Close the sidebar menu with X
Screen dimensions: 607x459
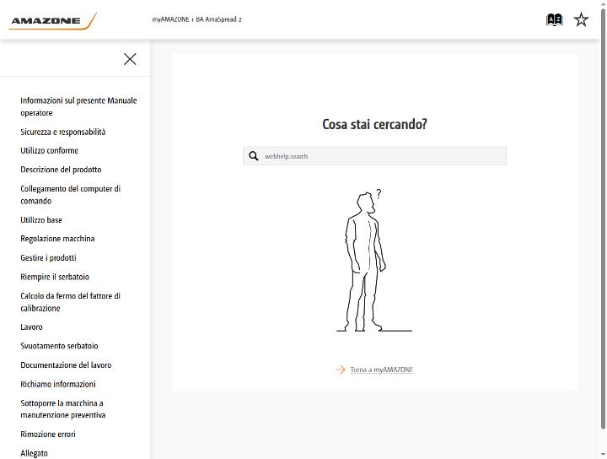(x=130, y=59)
